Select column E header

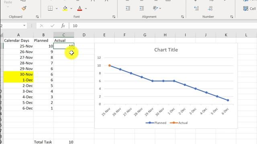coord(104,35)
